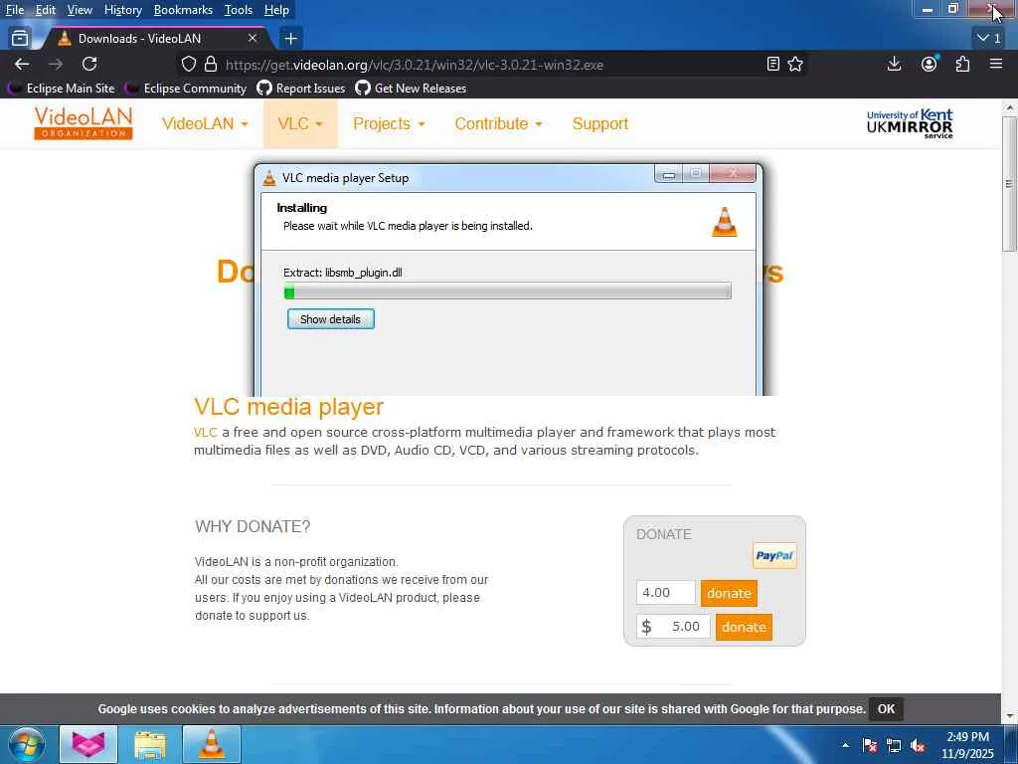Click the 'Extract: libsmb_plugin.dll' status text
This screenshot has height=764, width=1018.
click(x=343, y=273)
